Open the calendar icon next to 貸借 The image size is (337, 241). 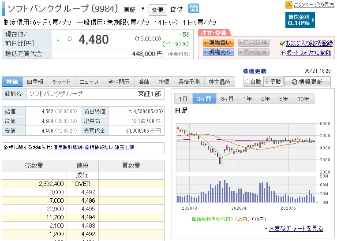pos(194,8)
